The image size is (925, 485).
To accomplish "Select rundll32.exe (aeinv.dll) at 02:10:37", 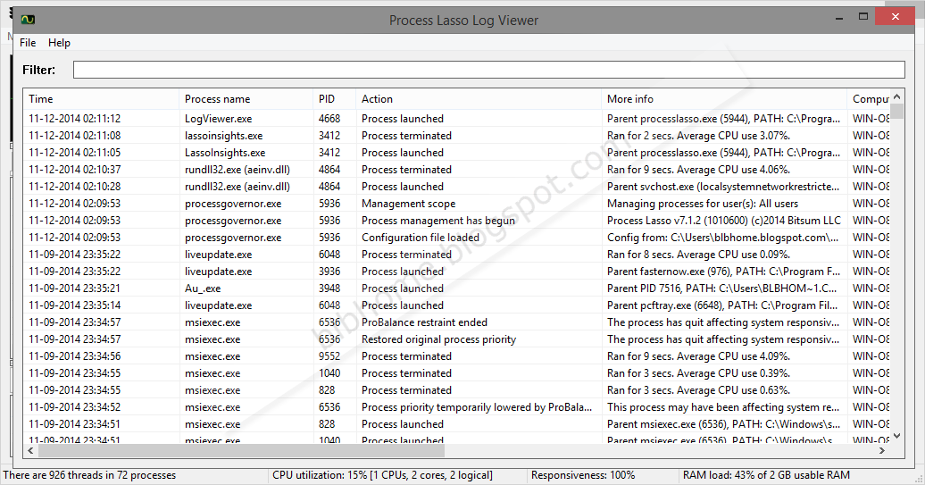I will click(456, 170).
